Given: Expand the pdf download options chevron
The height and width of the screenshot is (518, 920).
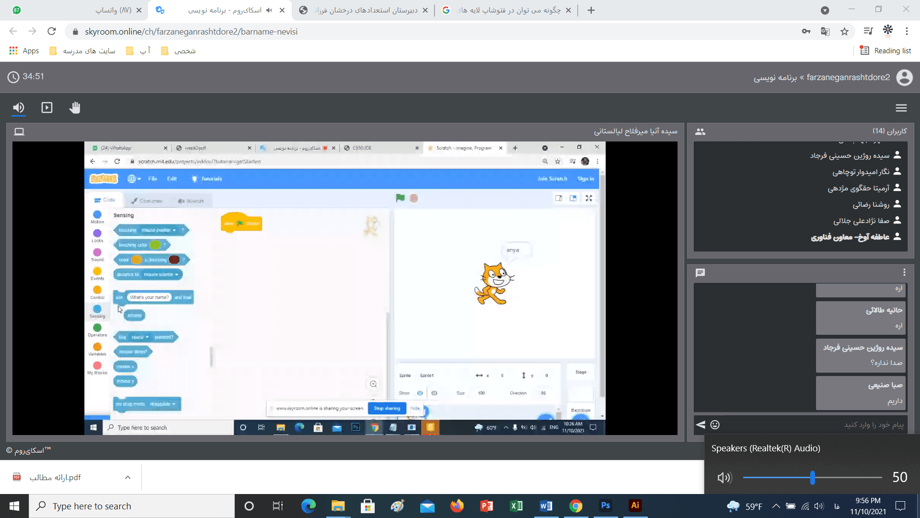Looking at the screenshot, I should point(128,477).
